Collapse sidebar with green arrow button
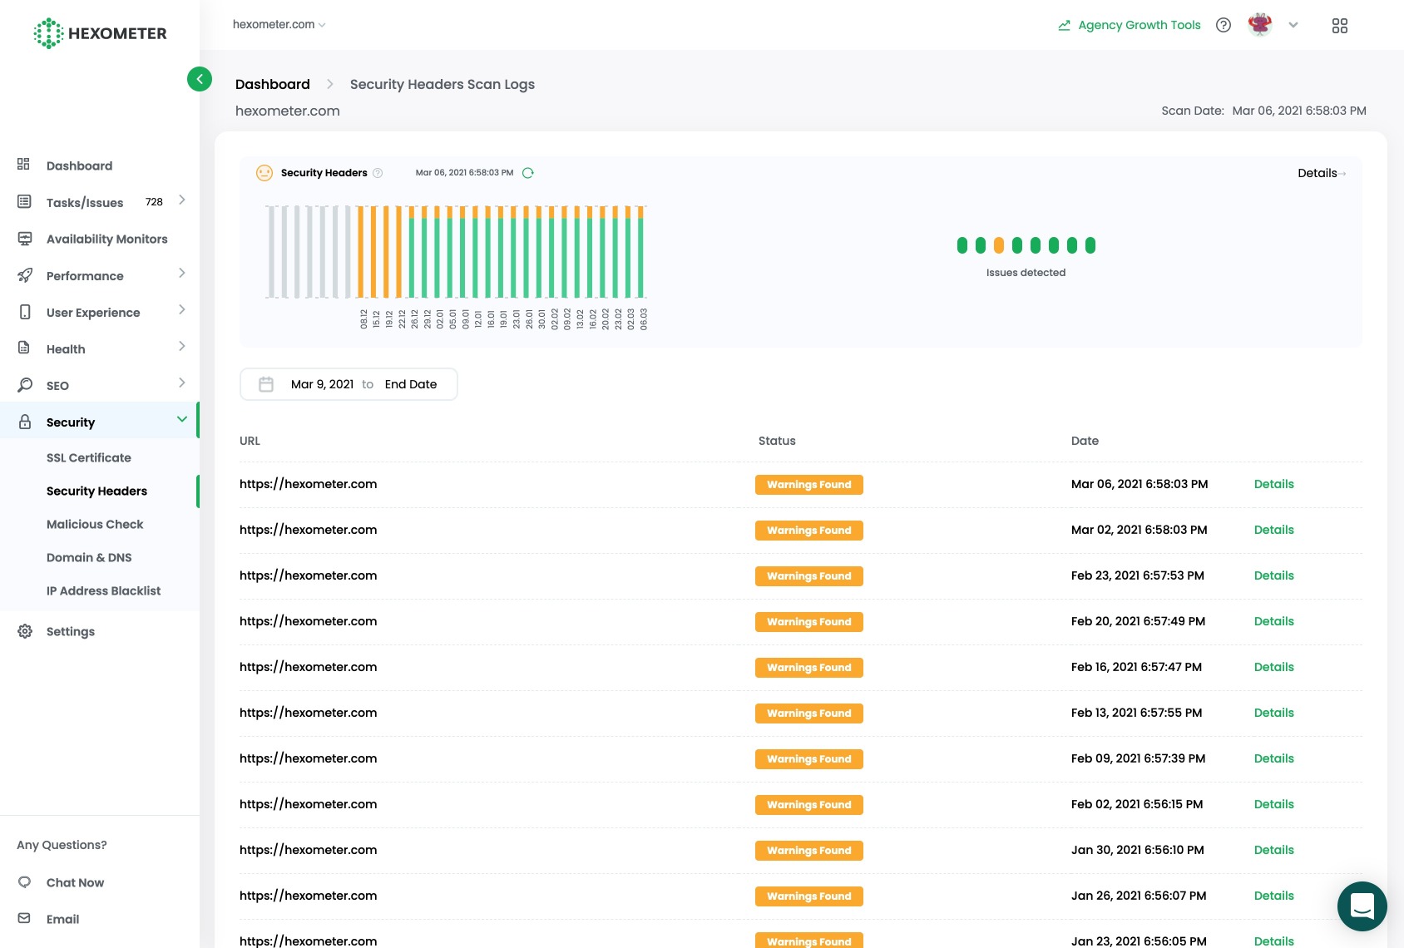Image resolution: width=1404 pixels, height=948 pixels. coord(200,79)
